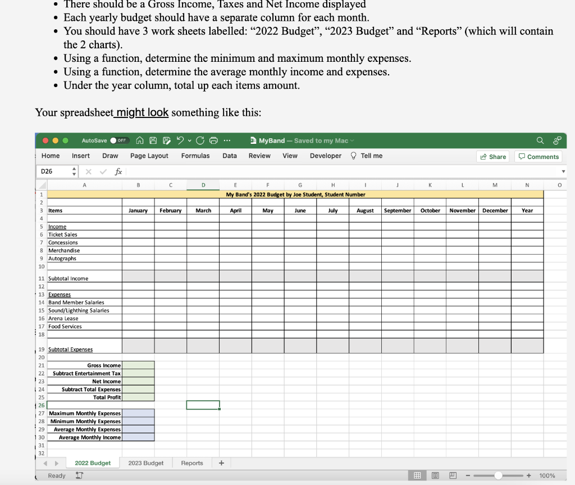Click the green cell beside Gross Income

[138, 365]
